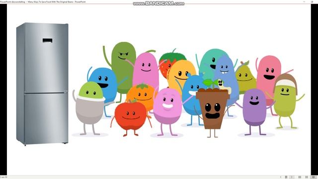The width and height of the screenshot is (318, 179).
Task: Switch to slide sorter view icon
Action: (x=300, y=177)
